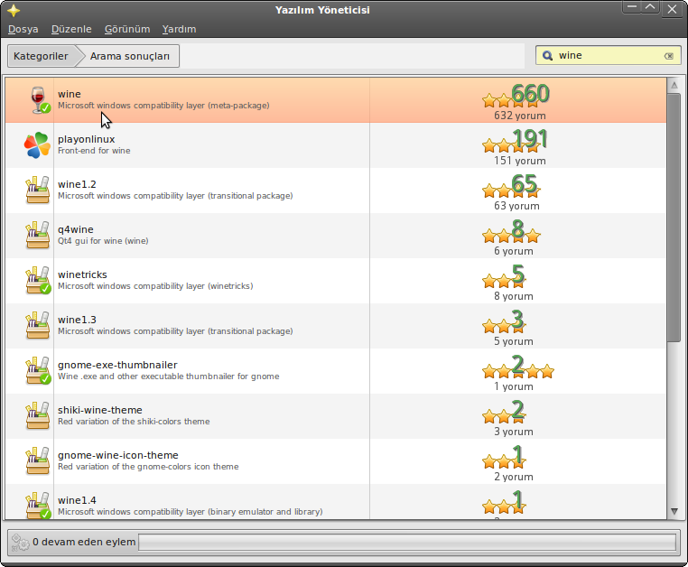The height and width of the screenshot is (567, 688).
Task: Select the wine1.2 entry name
Action: (78, 184)
